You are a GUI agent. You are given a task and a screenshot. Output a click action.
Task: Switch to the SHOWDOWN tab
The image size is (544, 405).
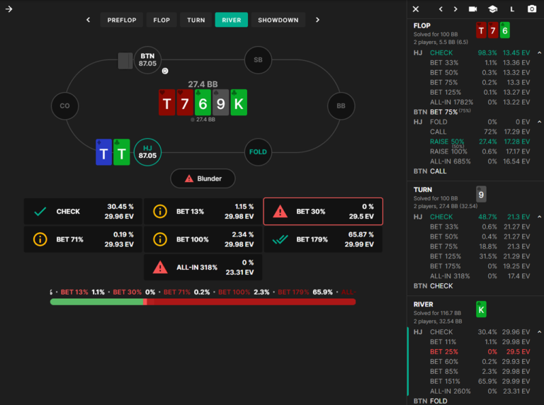[278, 20]
